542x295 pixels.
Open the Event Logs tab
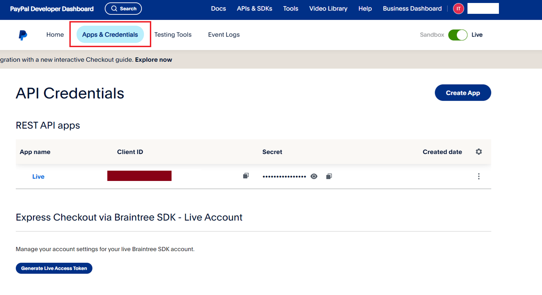[224, 35]
